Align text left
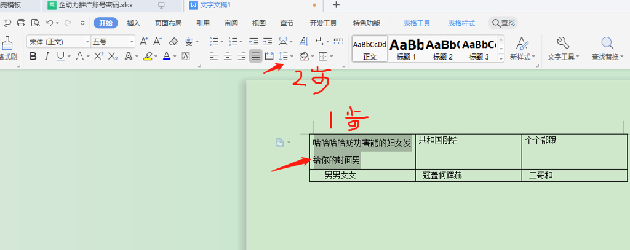The image size is (630, 250). (214, 56)
